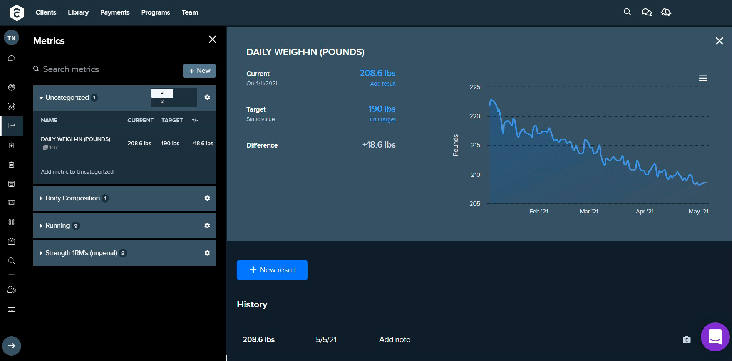Open the chart hamburger menu

(x=703, y=78)
